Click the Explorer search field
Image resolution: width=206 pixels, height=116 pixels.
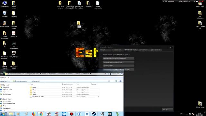117,74
